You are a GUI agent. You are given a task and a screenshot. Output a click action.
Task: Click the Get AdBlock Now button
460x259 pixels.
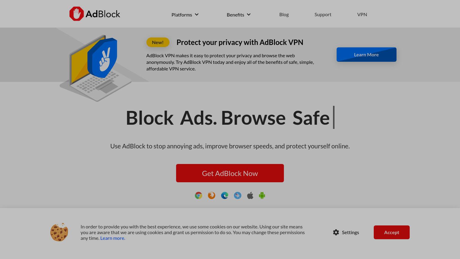230,173
